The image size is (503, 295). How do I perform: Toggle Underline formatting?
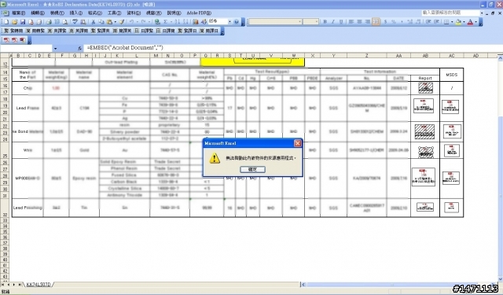pyautogui.click(x=341, y=22)
